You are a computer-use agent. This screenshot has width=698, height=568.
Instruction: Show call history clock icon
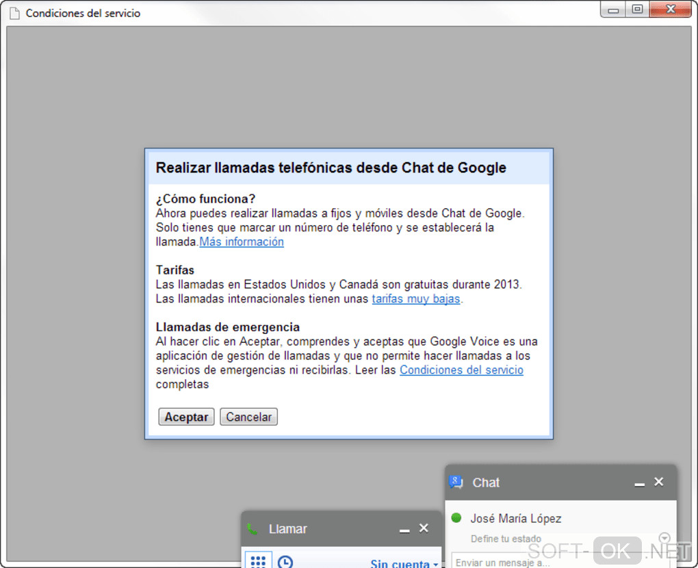tap(285, 562)
